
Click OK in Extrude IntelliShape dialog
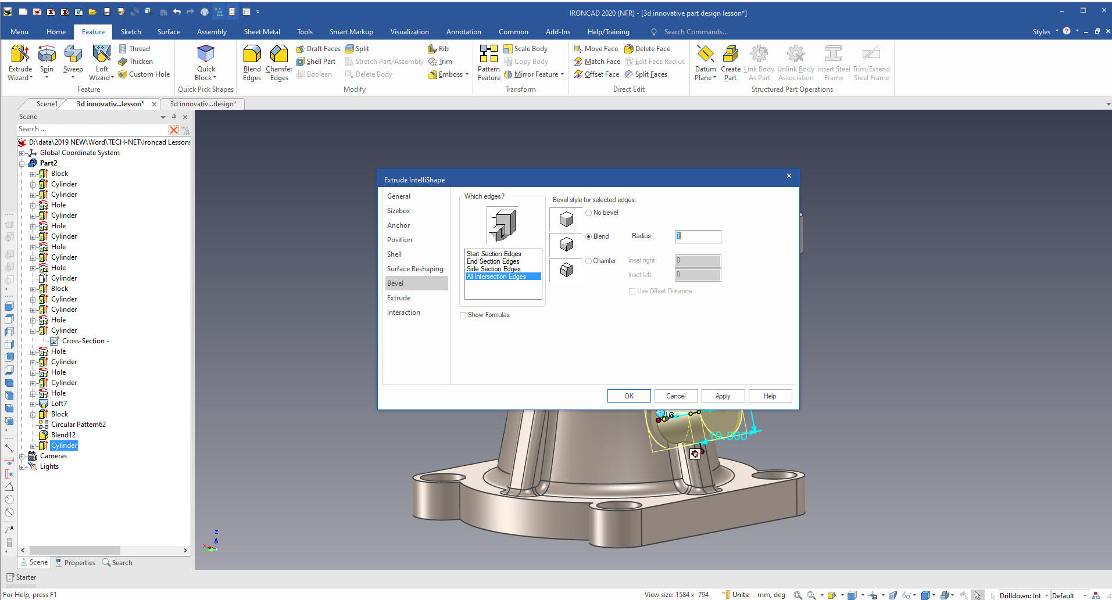(629, 396)
